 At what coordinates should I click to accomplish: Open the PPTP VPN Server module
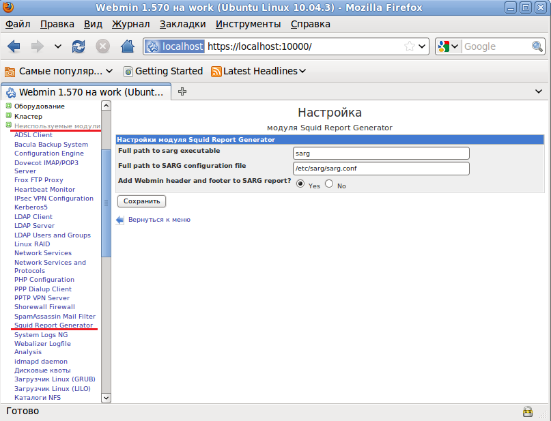pos(42,297)
